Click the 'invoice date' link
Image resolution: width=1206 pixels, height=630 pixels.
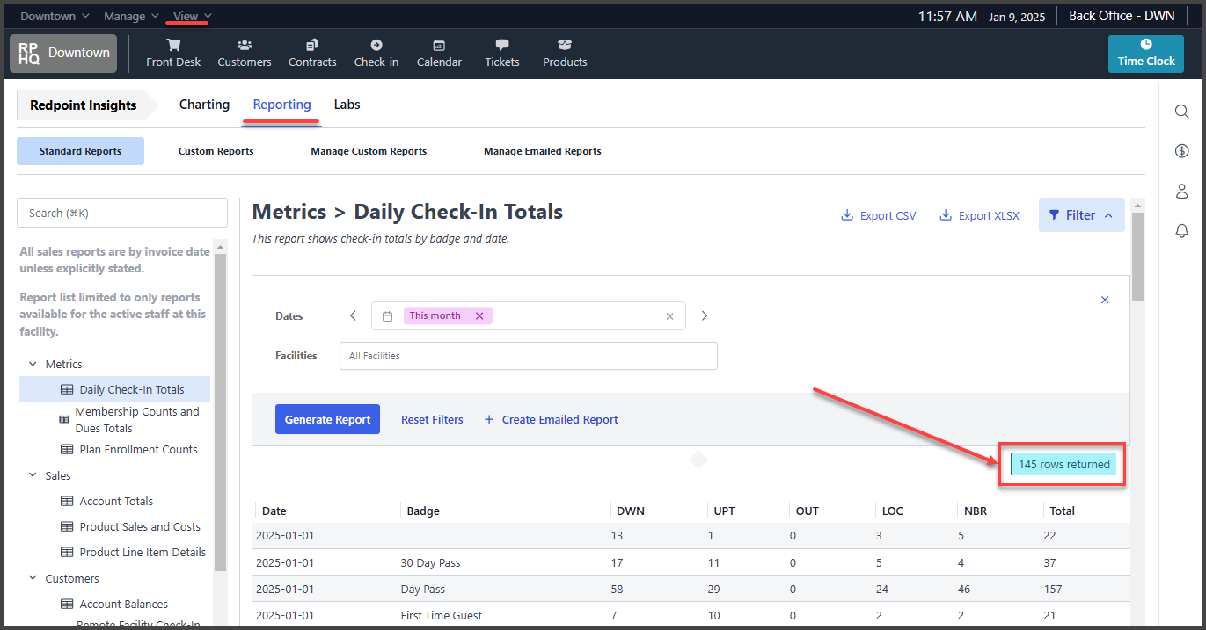[178, 251]
